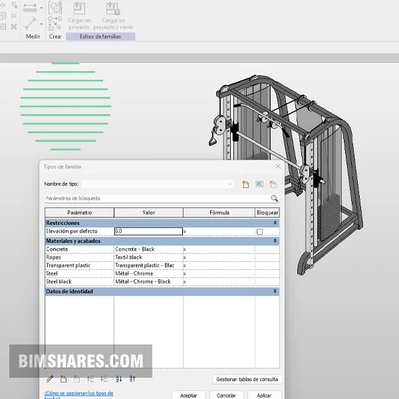Click the search magnifier icon
Viewport: 399px width, 399px height.
click(x=274, y=198)
